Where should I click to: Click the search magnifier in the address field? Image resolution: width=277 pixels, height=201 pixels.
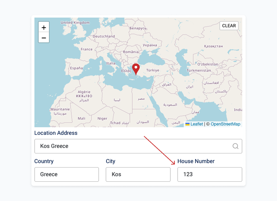point(235,146)
